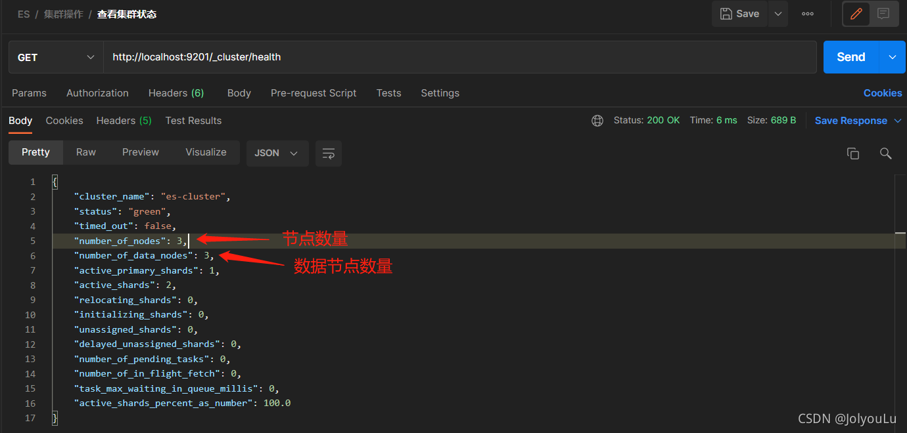907x433 pixels.
Task: Click the ES breadcrumb
Action: pyautogui.click(x=24, y=14)
